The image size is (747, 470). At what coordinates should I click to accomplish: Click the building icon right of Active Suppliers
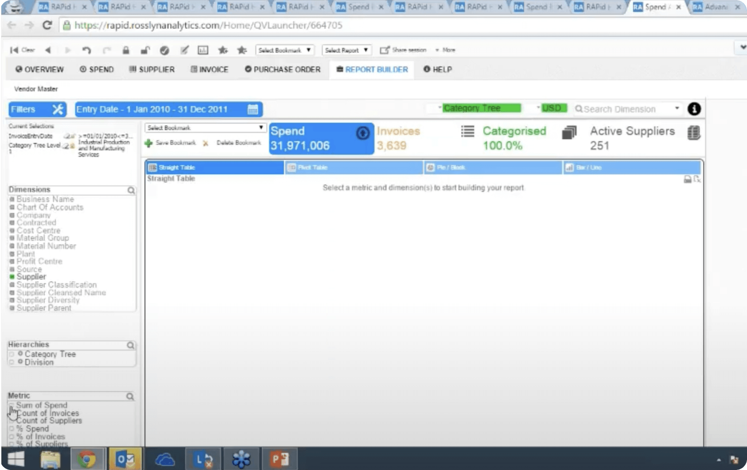[694, 133]
